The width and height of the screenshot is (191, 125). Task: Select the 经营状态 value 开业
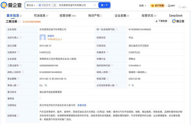(x=131, y=38)
